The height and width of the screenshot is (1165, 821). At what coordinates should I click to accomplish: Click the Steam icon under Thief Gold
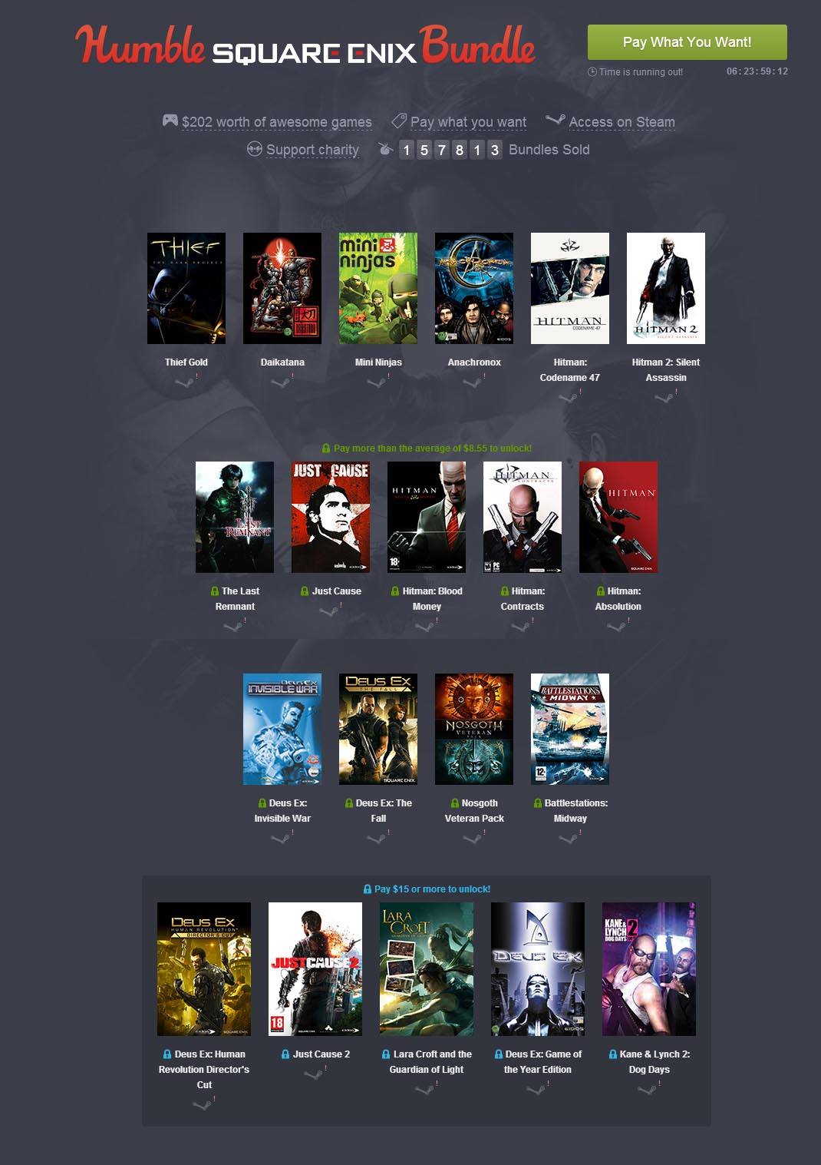[x=184, y=382]
